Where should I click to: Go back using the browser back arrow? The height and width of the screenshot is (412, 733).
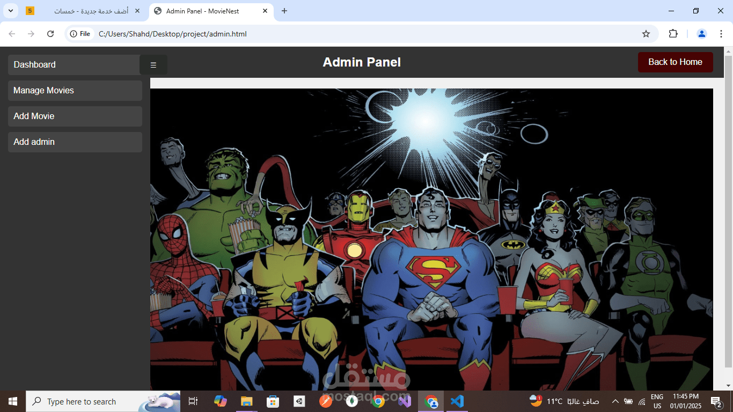[x=12, y=34]
